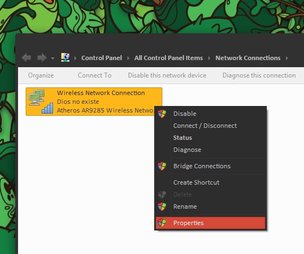Click the shield icon beside Properties
The image size is (304, 254).
[162, 223]
